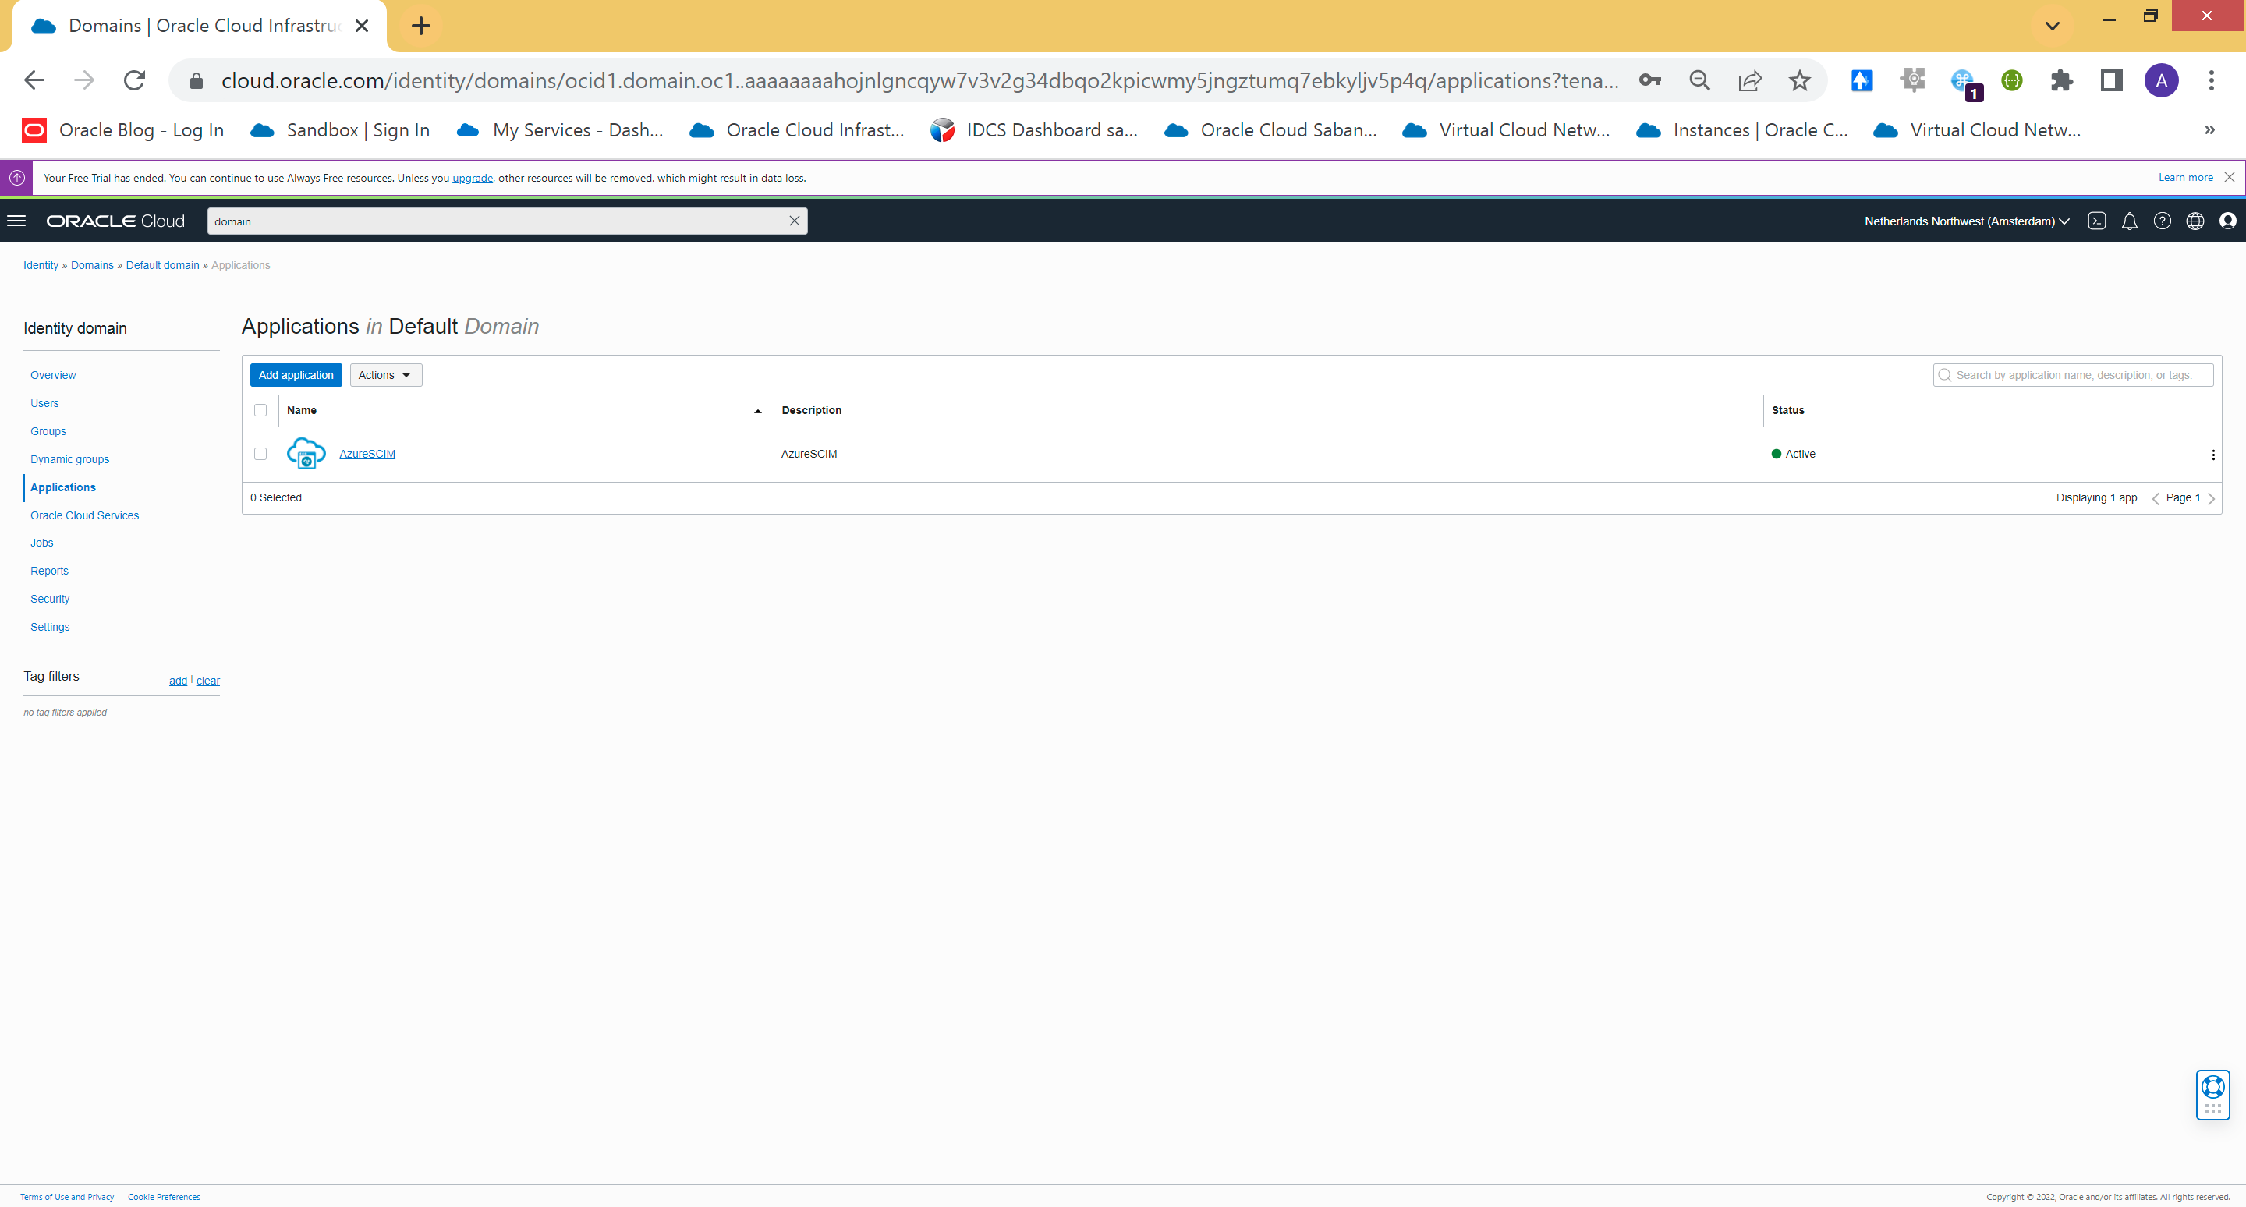Open the Netherlands Northwest region selector
The image size is (2246, 1207).
(1964, 221)
